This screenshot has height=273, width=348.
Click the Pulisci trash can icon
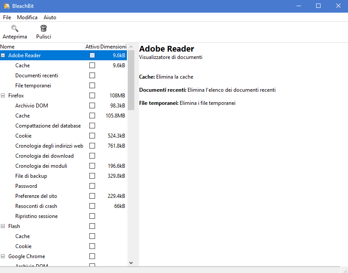point(44,29)
